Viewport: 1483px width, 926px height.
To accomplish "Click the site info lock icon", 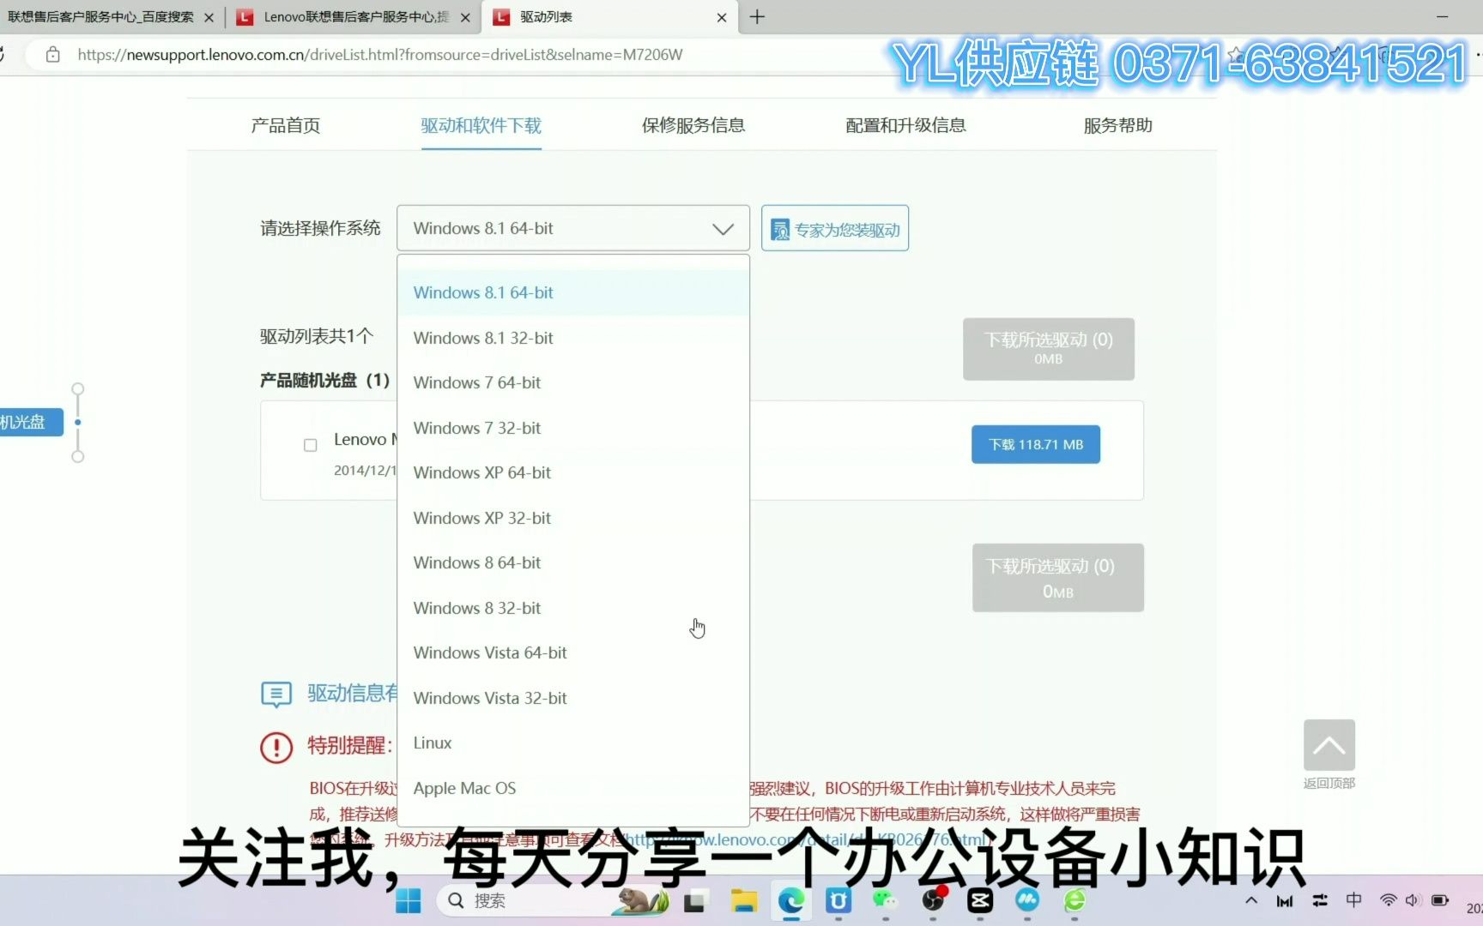I will (53, 55).
